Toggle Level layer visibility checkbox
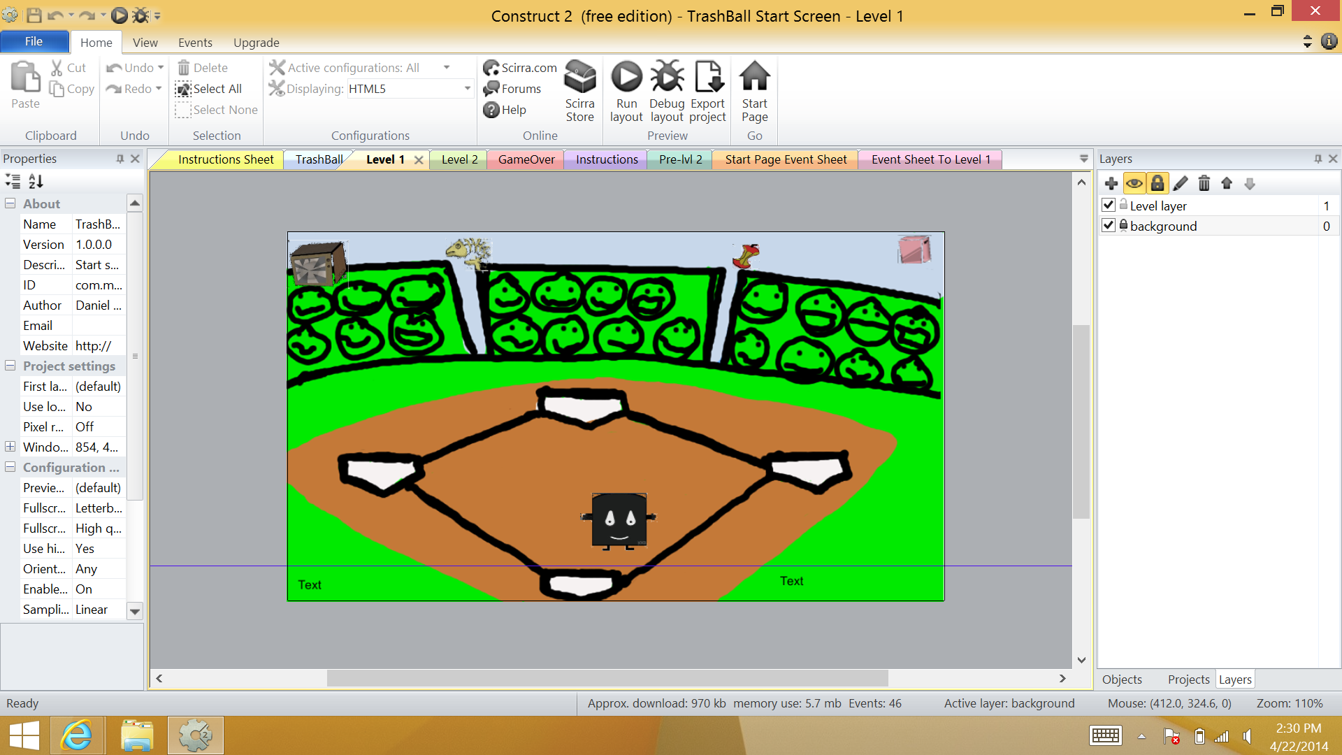The width and height of the screenshot is (1342, 755). 1109,206
